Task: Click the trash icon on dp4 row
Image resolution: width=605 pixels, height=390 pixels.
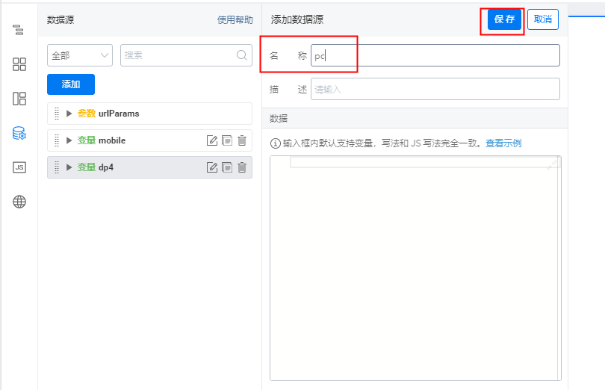Action: pyautogui.click(x=242, y=167)
